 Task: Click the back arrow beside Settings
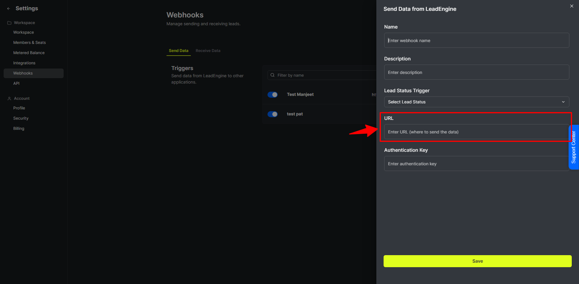tap(9, 9)
